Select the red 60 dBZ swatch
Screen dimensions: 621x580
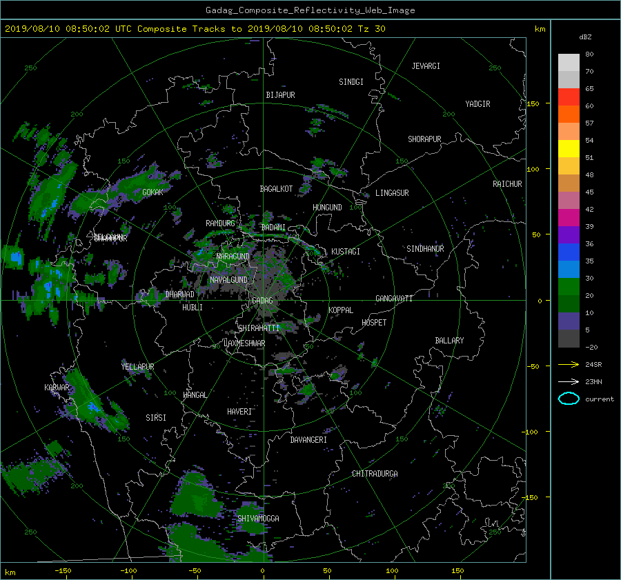[569, 97]
